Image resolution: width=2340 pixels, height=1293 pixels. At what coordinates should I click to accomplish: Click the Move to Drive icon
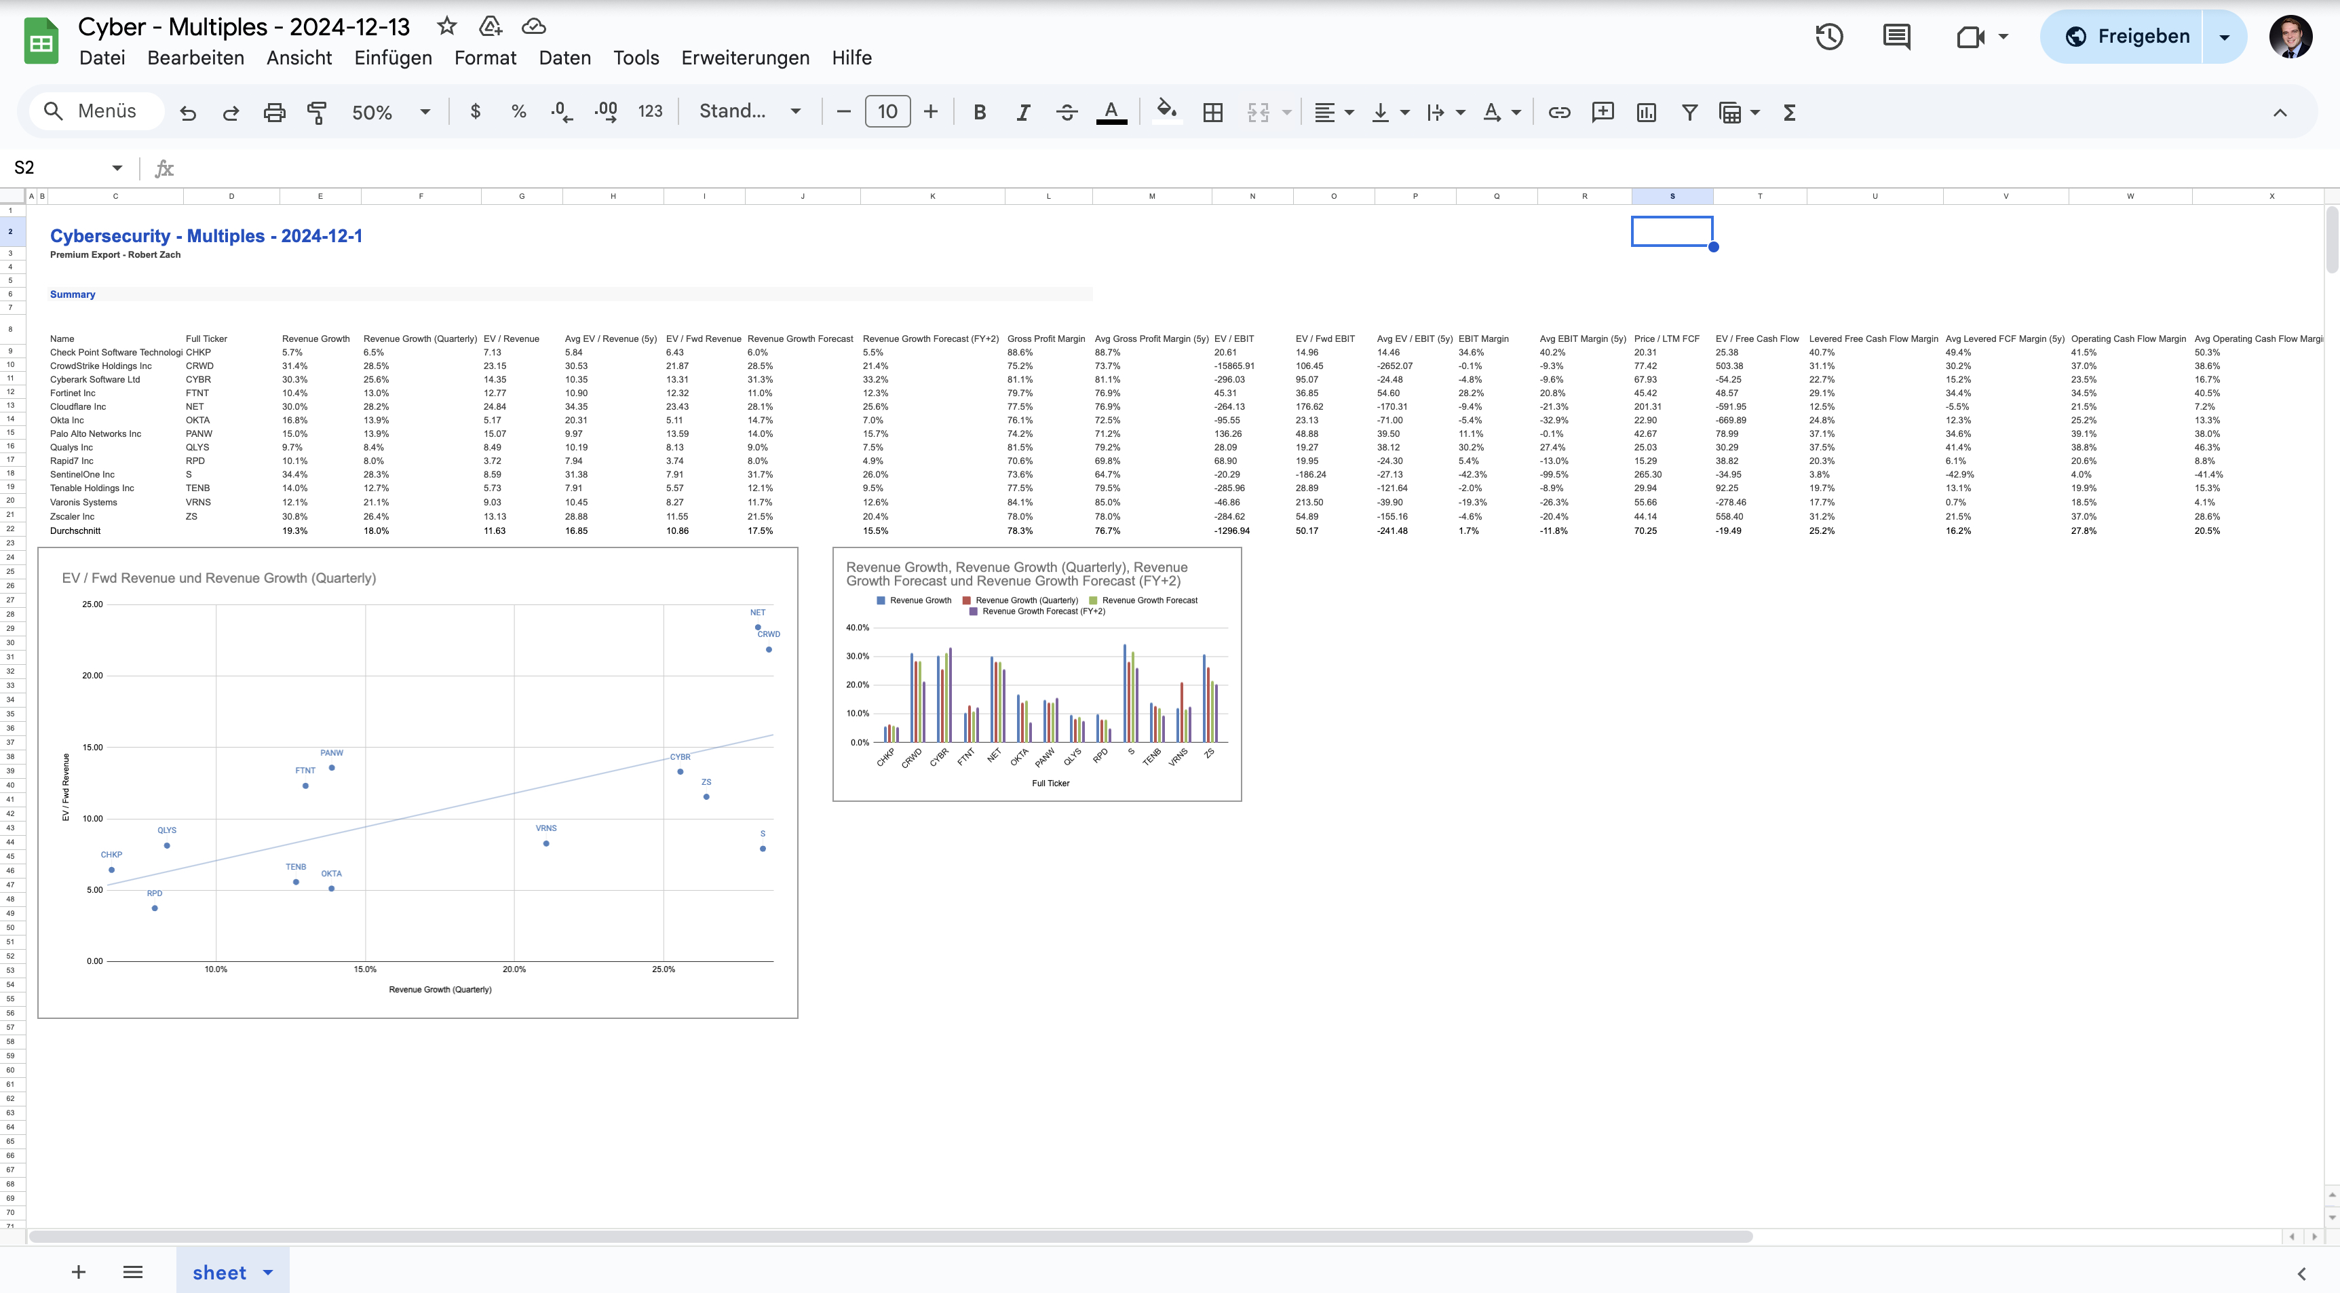[491, 25]
